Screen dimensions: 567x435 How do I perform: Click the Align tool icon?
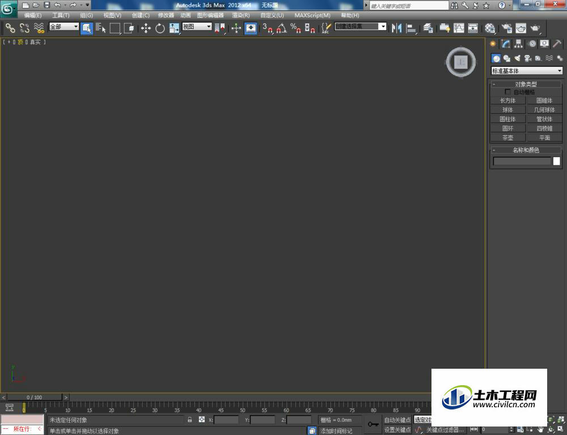(x=411, y=28)
